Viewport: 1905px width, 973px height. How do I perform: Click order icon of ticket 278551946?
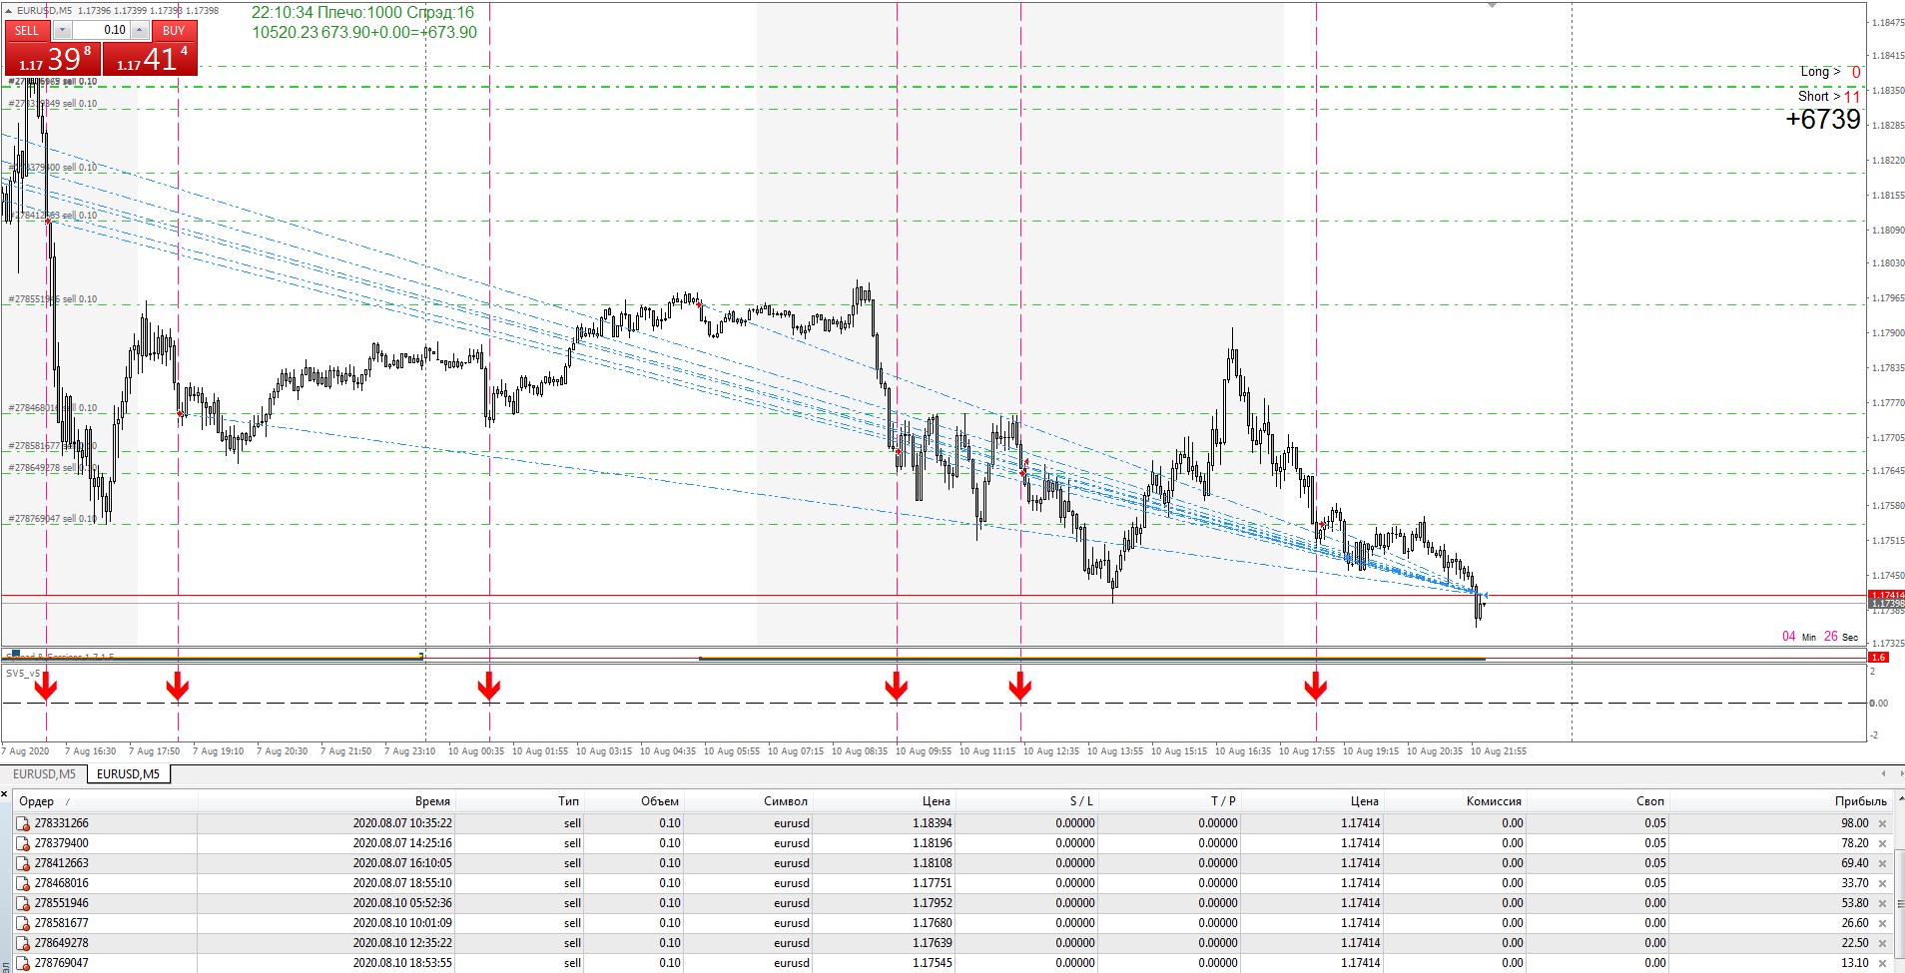pos(23,903)
